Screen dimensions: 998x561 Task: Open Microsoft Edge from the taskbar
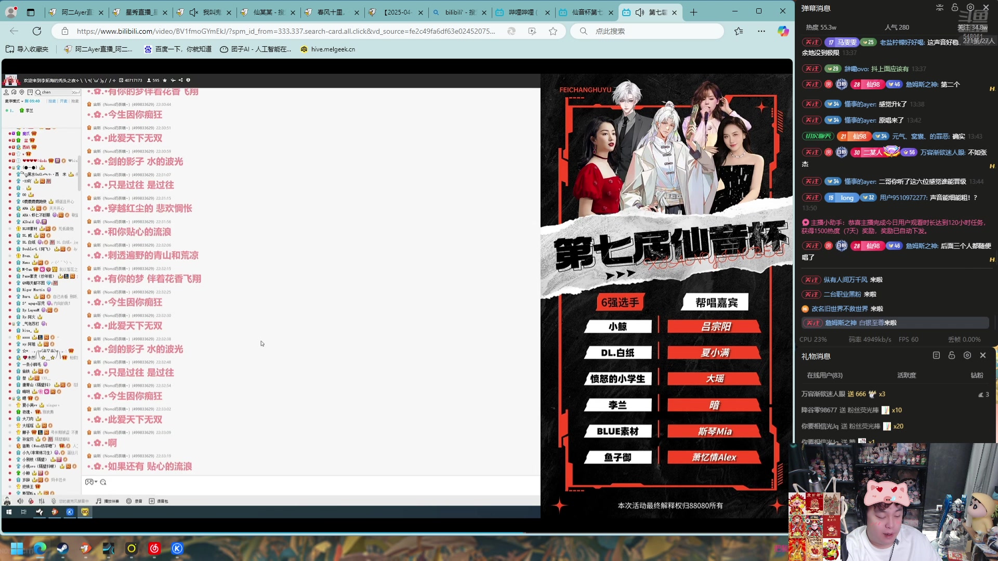[x=40, y=549]
